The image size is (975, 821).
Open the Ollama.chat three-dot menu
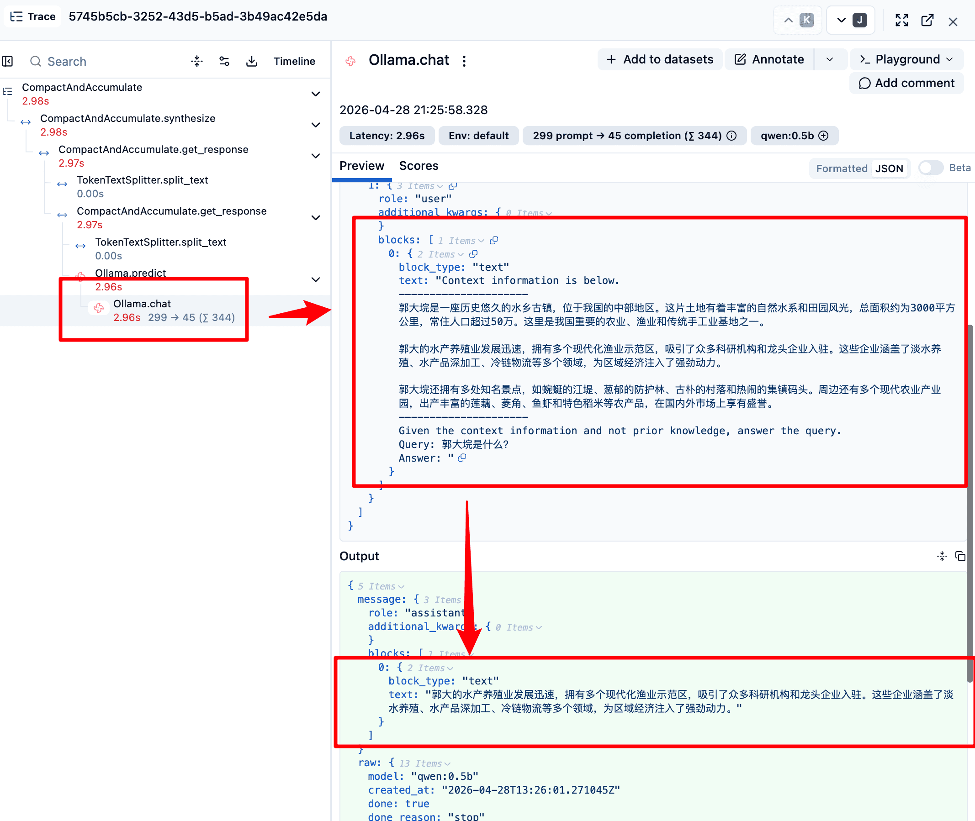(x=464, y=61)
